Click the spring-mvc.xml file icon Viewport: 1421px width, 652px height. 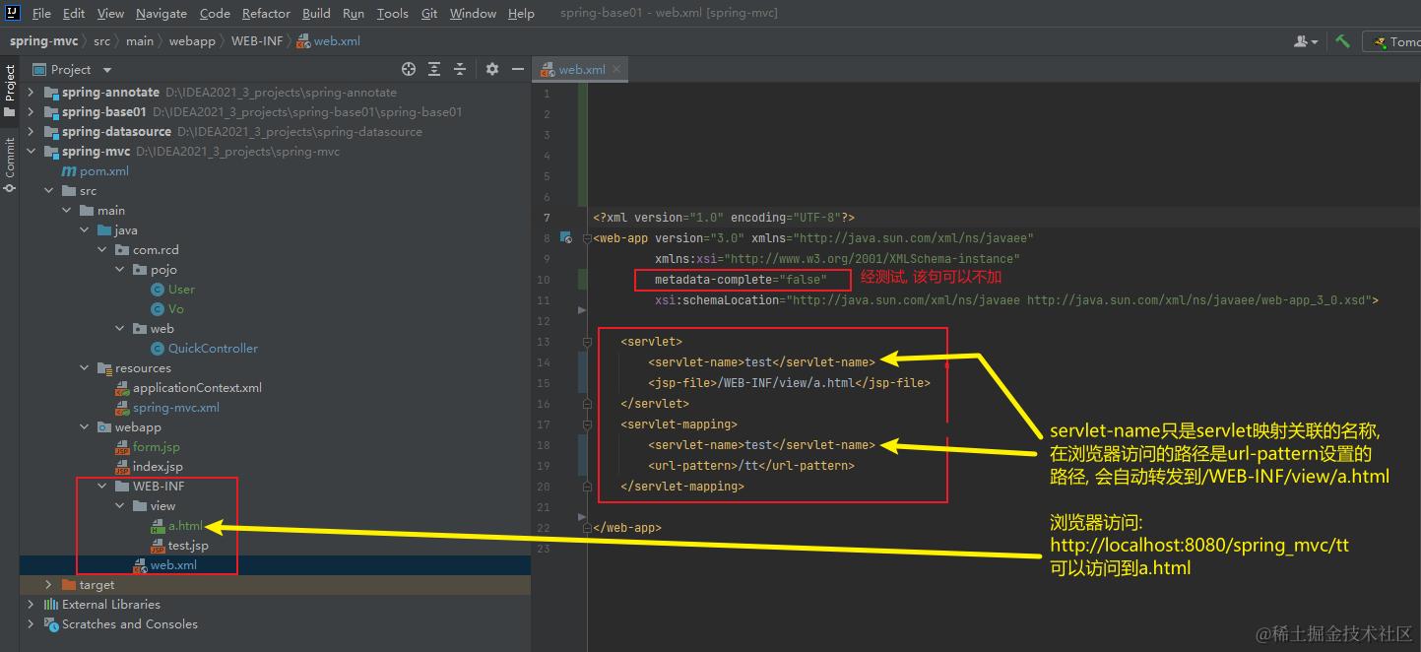tap(122, 408)
